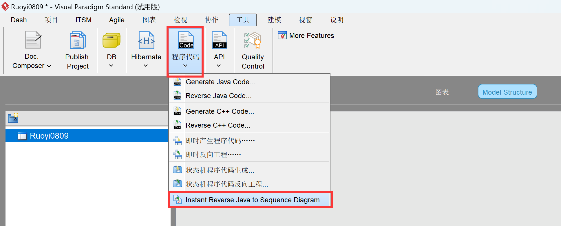
Task: Open the Doc. Composer tool icon
Action: tap(33, 40)
